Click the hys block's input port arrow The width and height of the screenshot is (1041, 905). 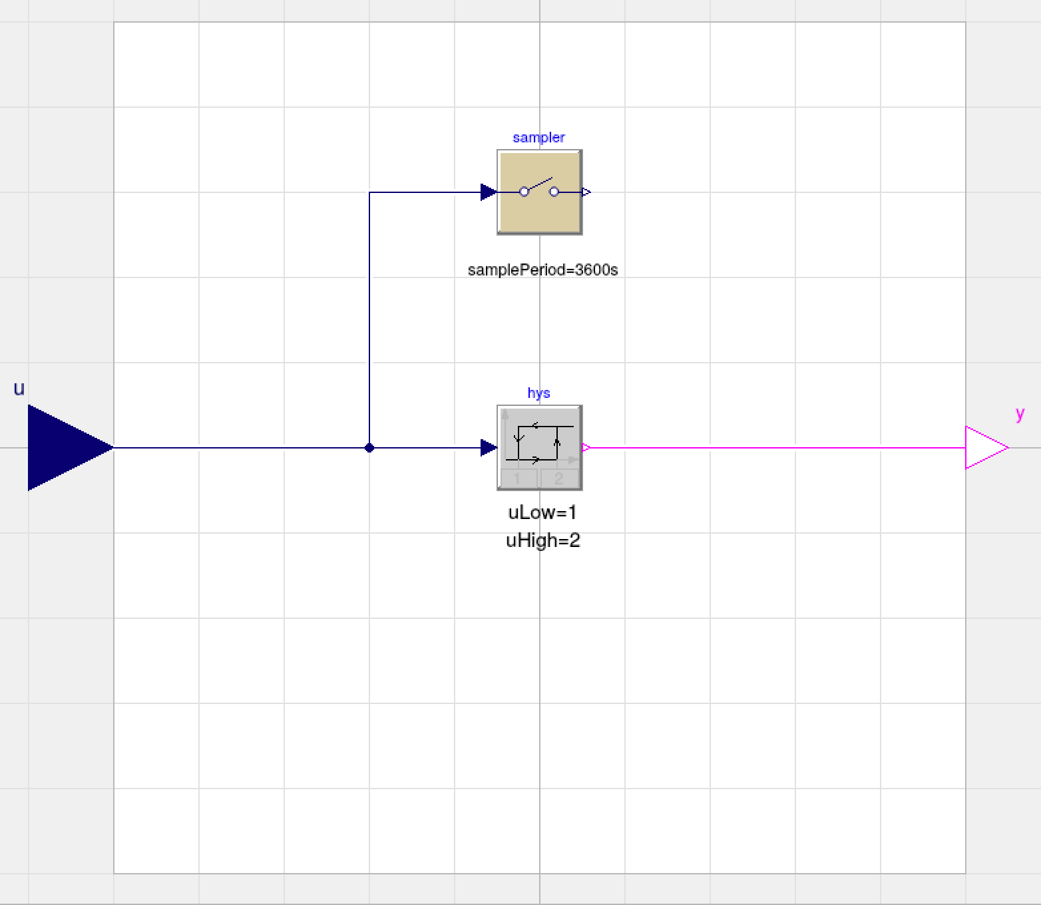pyautogui.click(x=489, y=448)
